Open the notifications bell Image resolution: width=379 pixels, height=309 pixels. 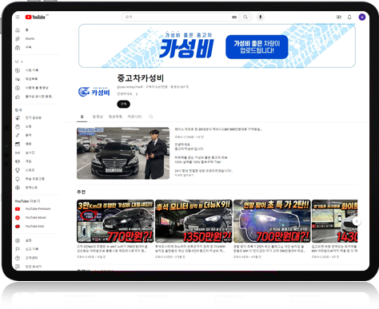[349, 17]
